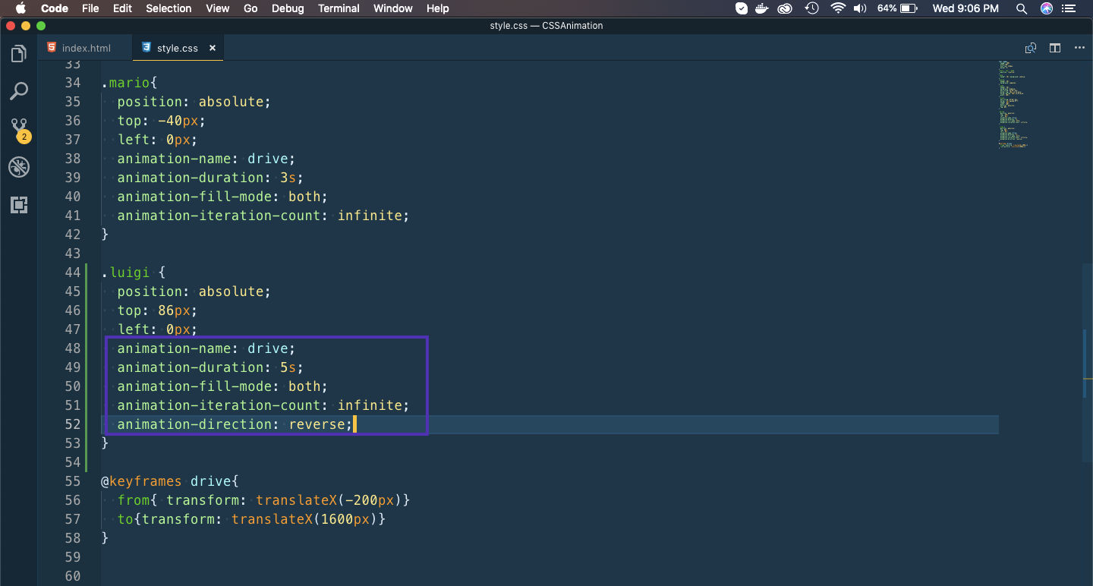Open the Extensions view in activity bar
The height and width of the screenshot is (586, 1093).
(x=19, y=204)
